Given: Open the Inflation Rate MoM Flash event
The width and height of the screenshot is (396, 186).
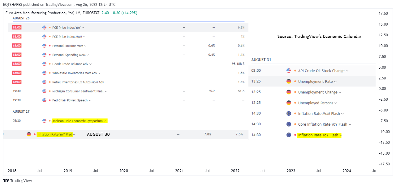Looking at the screenshot, I should 319,113.
